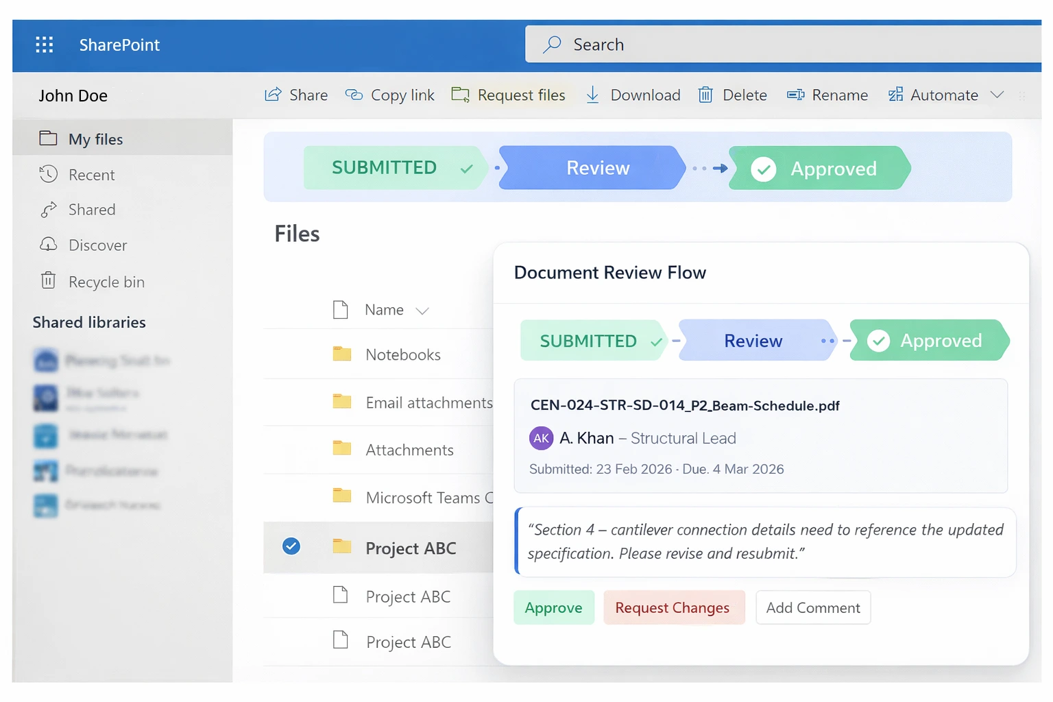Click the Share icon in toolbar

point(273,95)
